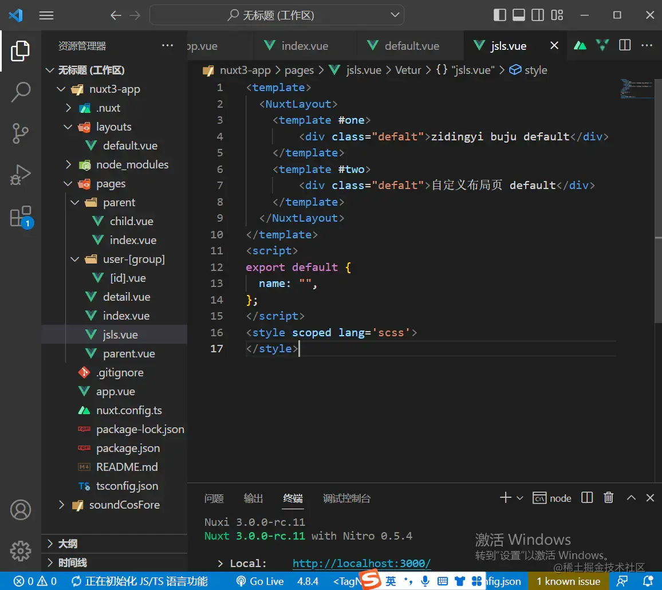Open notifications bell in status bar
Viewport: 662px width, 590px height.
click(648, 581)
